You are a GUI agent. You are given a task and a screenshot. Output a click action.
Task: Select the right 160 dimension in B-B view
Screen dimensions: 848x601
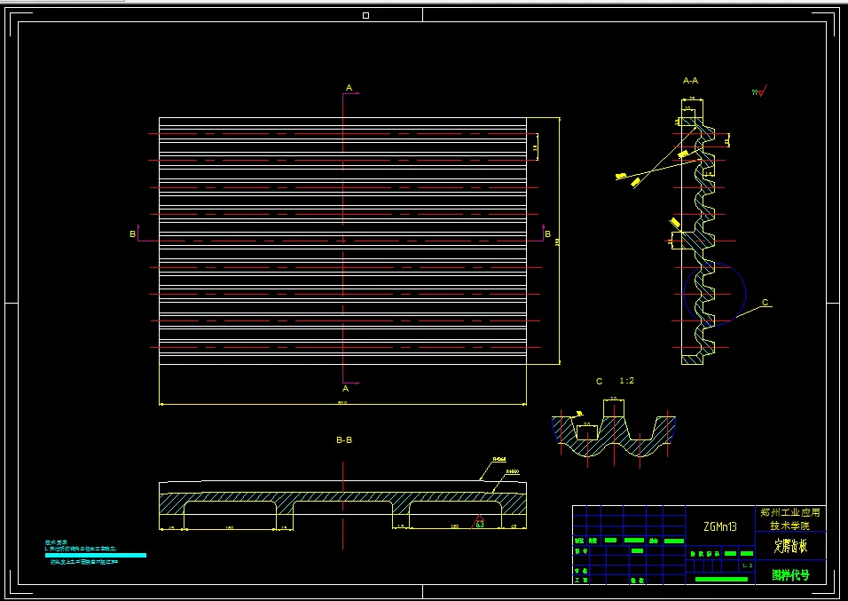[455, 526]
